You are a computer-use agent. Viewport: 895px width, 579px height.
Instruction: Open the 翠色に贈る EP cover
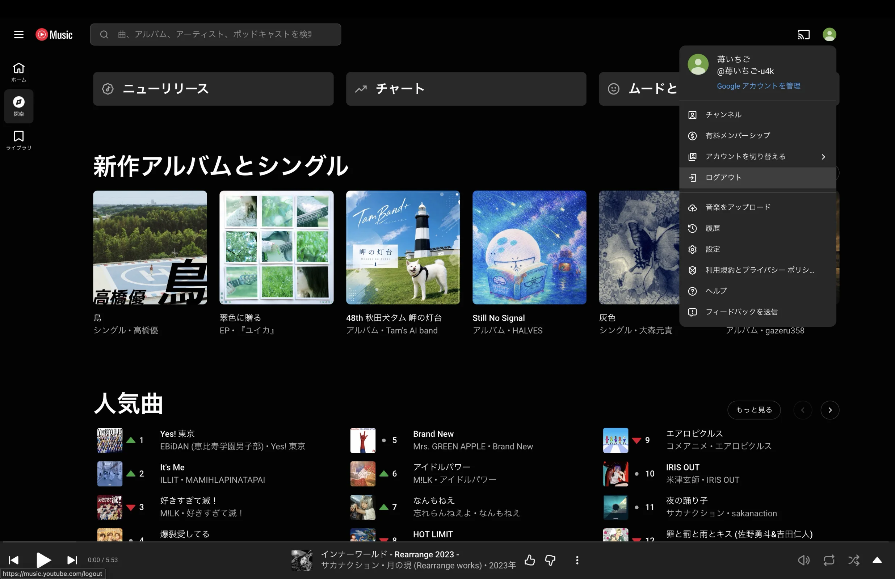point(276,248)
